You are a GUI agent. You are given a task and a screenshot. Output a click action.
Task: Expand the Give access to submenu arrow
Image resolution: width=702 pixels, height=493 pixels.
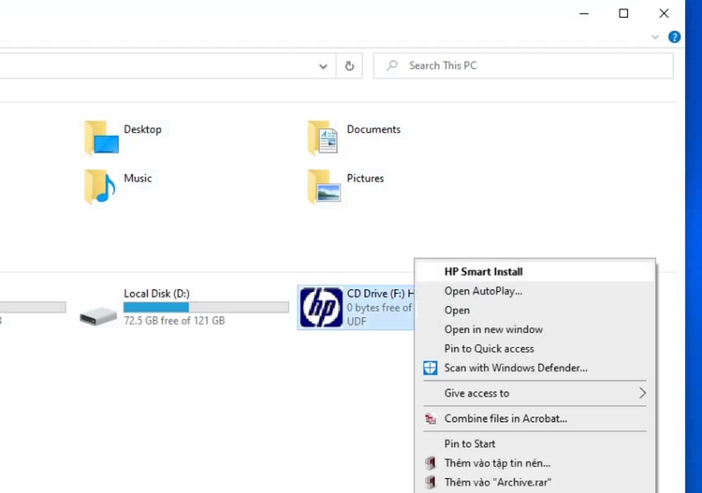pyautogui.click(x=642, y=393)
